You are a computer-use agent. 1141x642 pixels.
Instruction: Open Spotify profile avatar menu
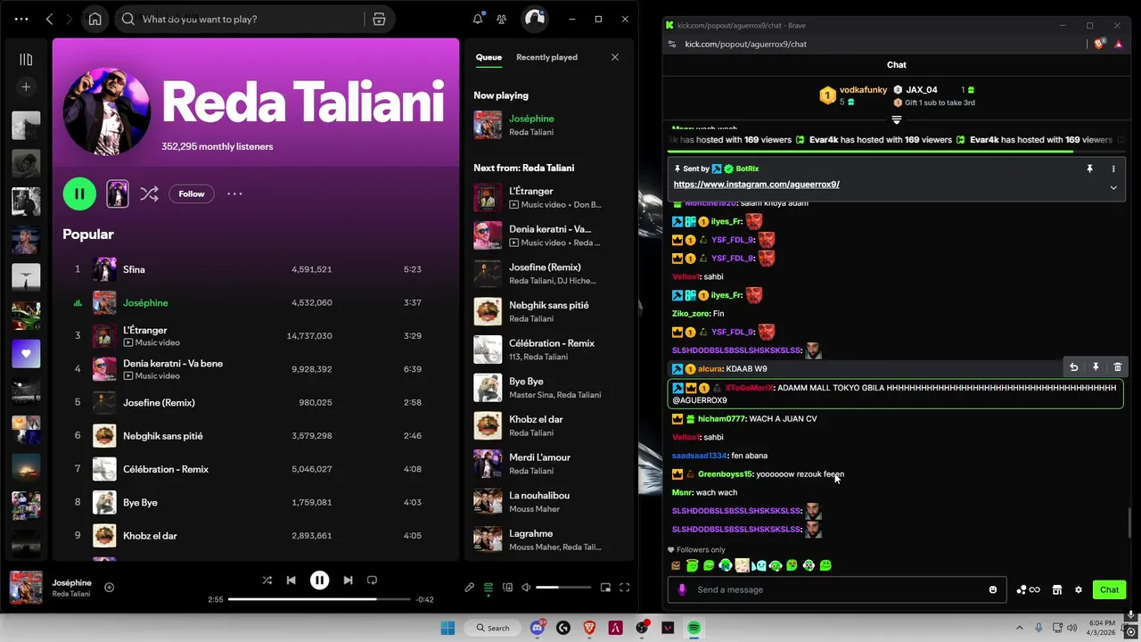pyautogui.click(x=534, y=19)
